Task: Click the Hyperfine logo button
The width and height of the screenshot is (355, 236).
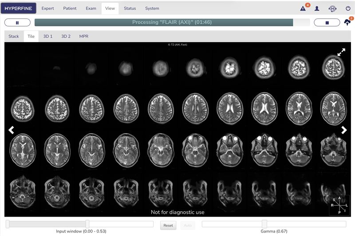Action: click(18, 8)
